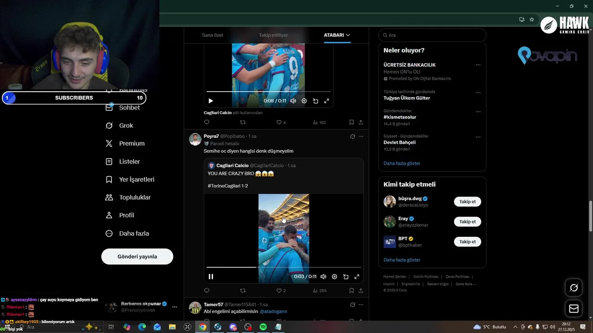The width and height of the screenshot is (593, 333).
Task: Mute the top video volume
Action: (293, 101)
